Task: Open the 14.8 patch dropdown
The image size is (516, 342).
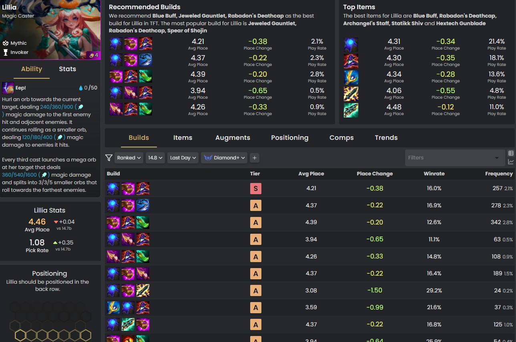Action: [155, 158]
